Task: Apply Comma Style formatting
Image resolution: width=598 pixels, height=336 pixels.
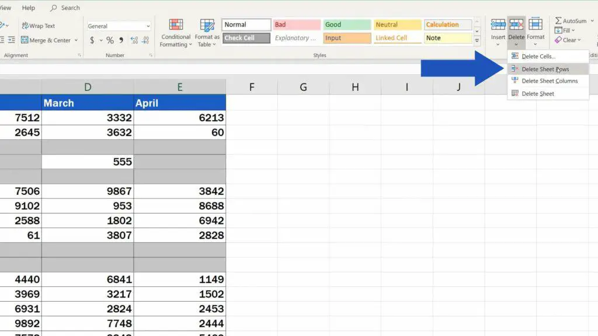Action: point(121,41)
